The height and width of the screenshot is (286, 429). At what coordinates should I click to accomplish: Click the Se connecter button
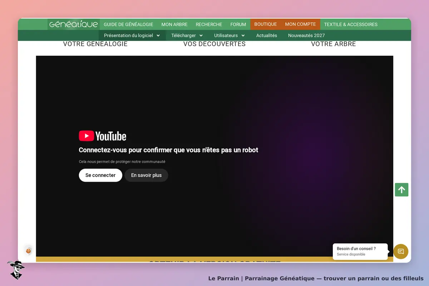pyautogui.click(x=100, y=175)
